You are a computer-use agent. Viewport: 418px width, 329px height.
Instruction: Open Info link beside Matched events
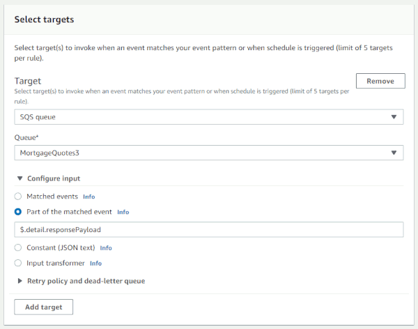click(88, 197)
